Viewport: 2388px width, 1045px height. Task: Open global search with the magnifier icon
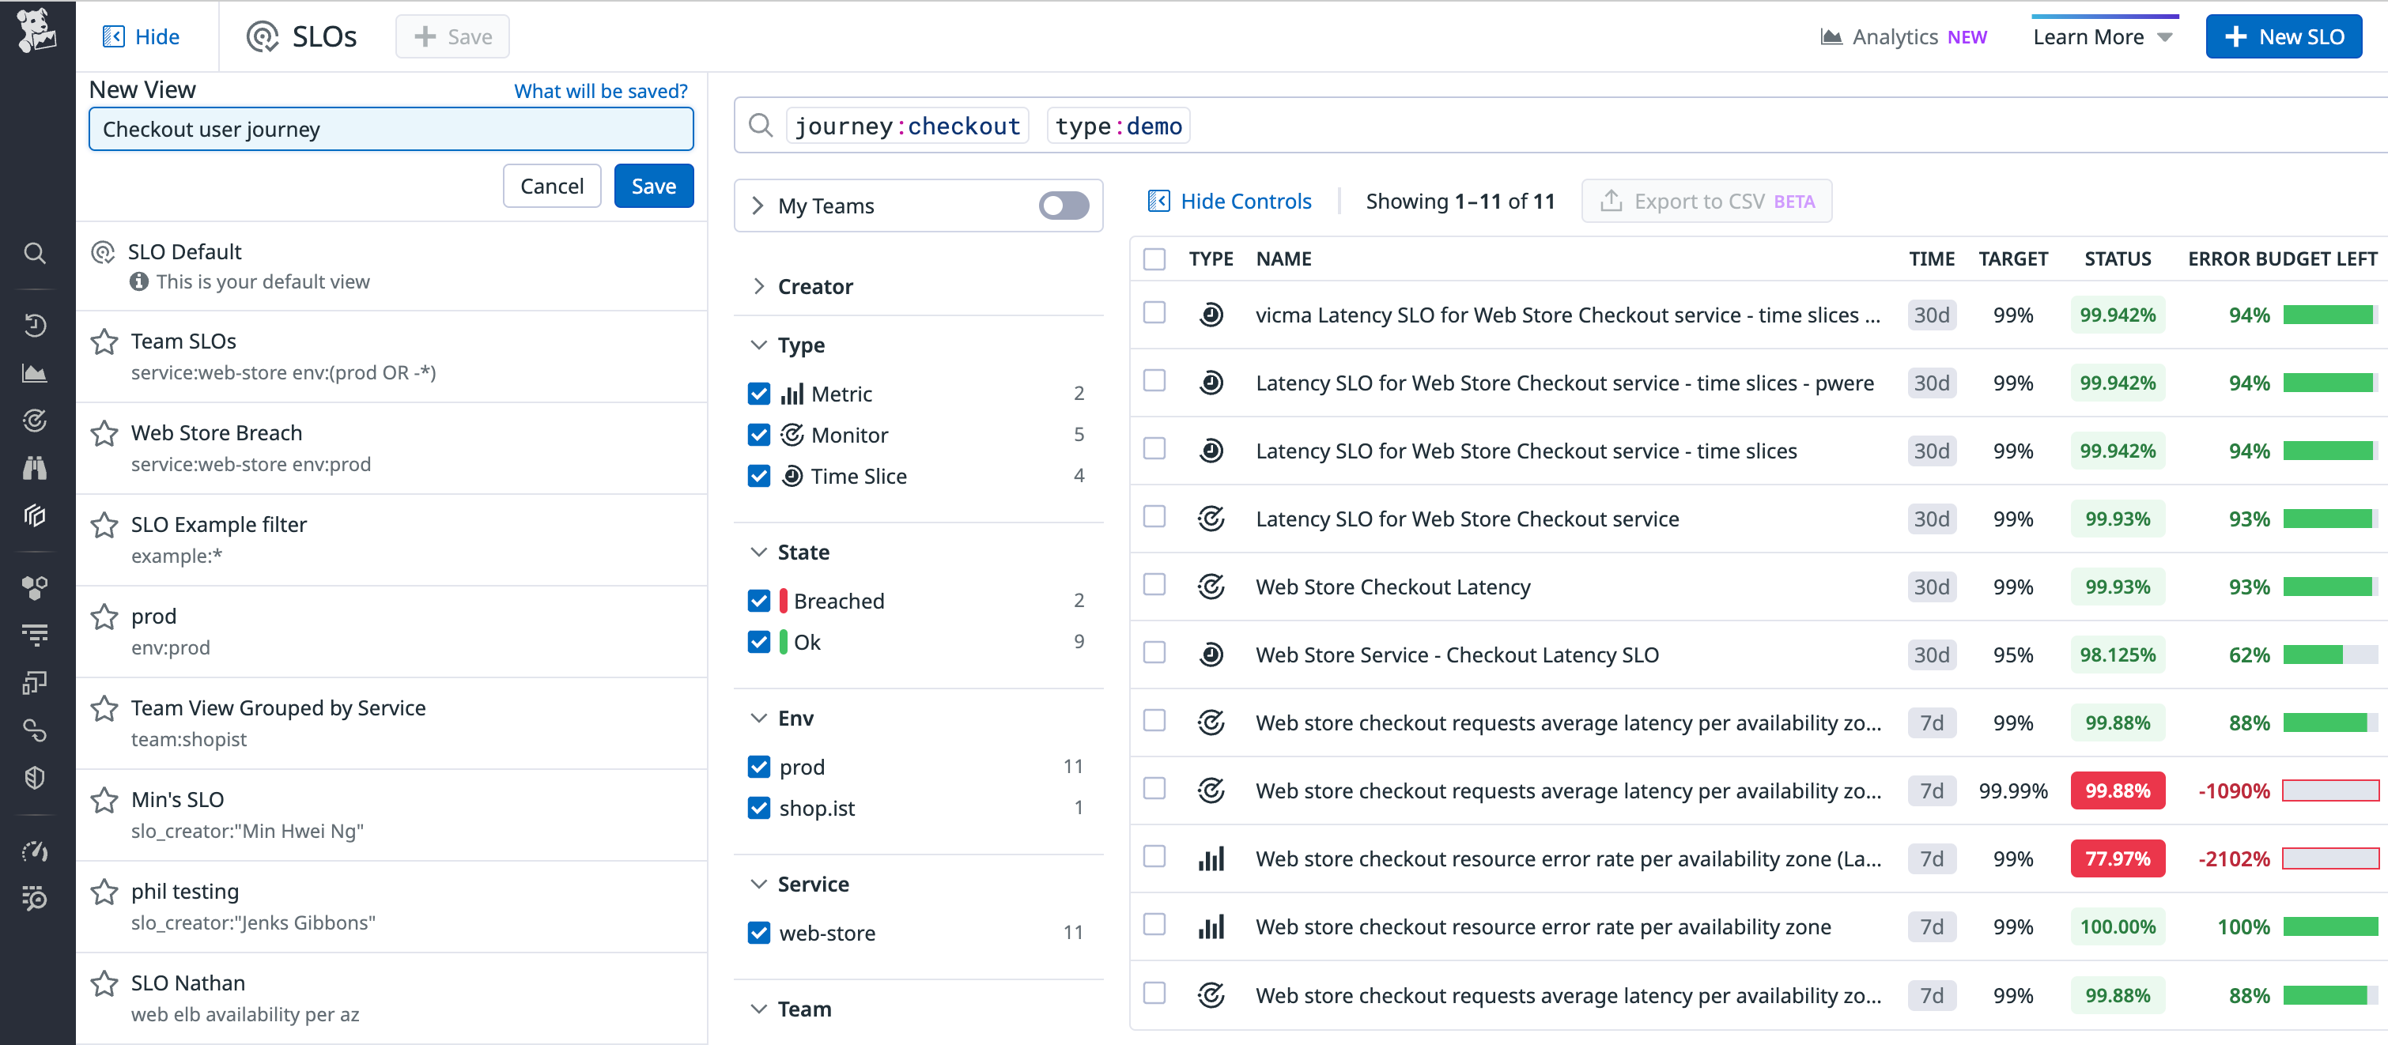coord(36,253)
